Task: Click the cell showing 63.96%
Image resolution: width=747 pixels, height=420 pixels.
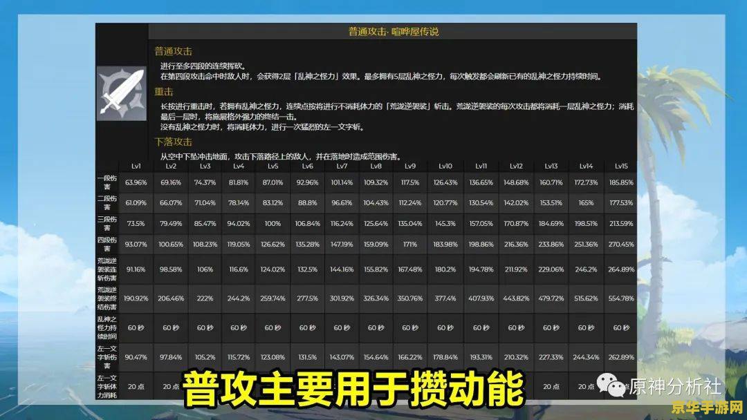Action: click(136, 182)
